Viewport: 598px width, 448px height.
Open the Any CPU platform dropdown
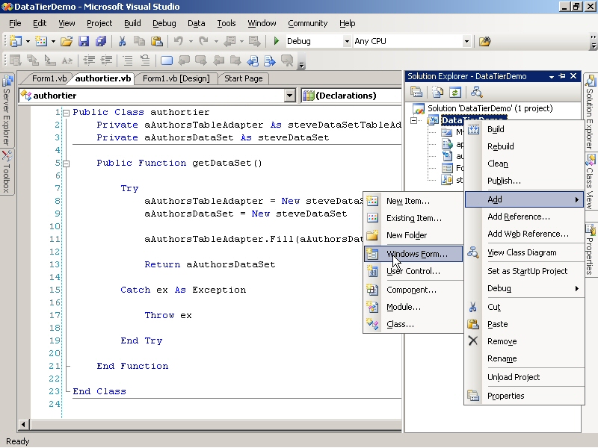click(x=466, y=41)
